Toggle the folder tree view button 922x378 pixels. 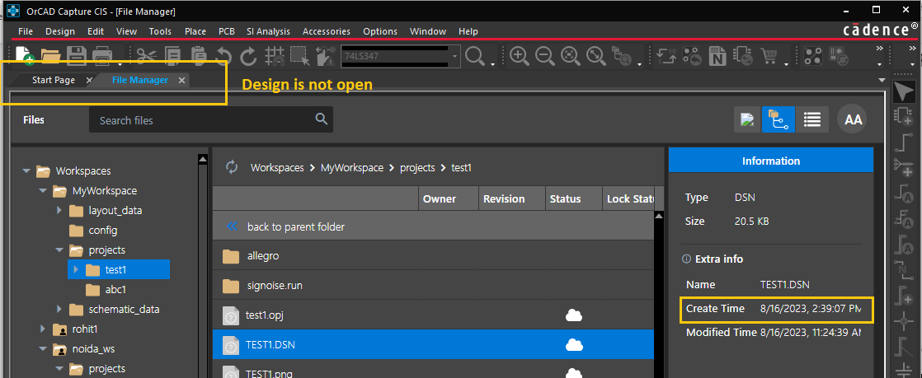(x=775, y=119)
